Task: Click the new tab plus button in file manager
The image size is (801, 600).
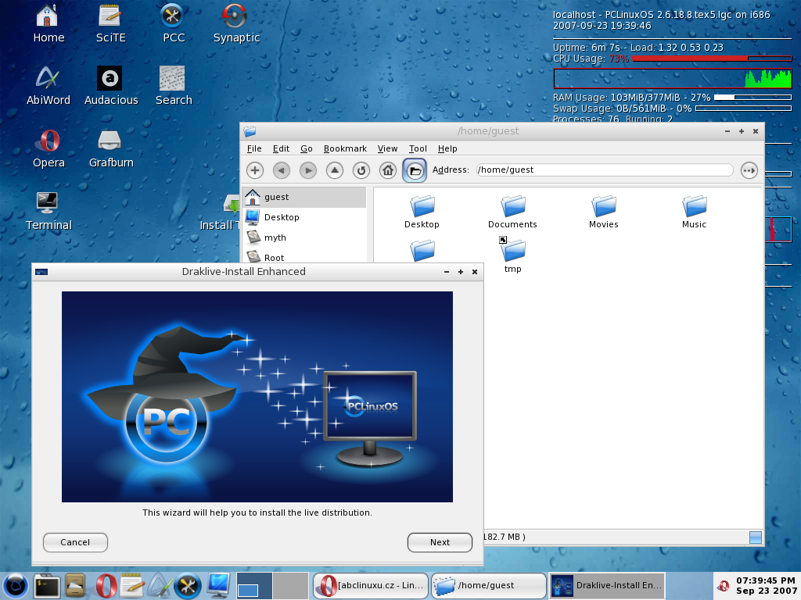Action: point(255,170)
